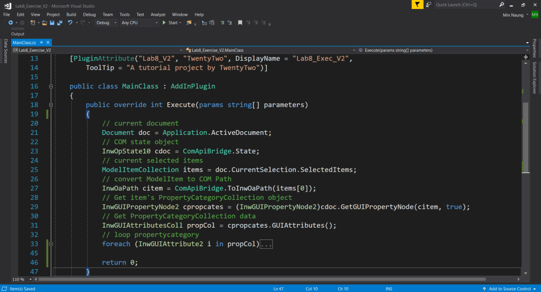Image resolution: width=541 pixels, height=292 pixels.
Task: Open the Debug configuration dropdown
Action: pos(107,23)
